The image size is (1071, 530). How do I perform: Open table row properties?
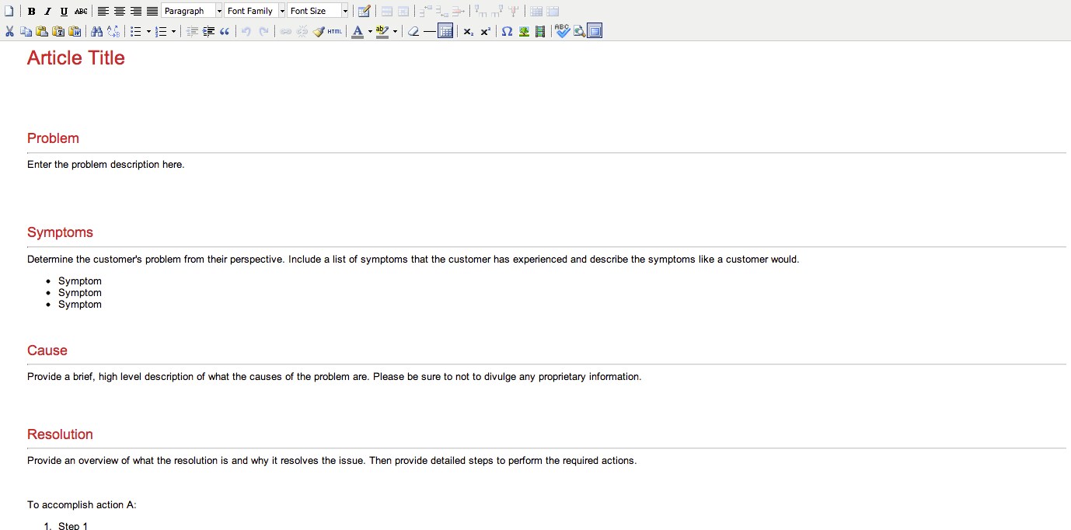[387, 11]
